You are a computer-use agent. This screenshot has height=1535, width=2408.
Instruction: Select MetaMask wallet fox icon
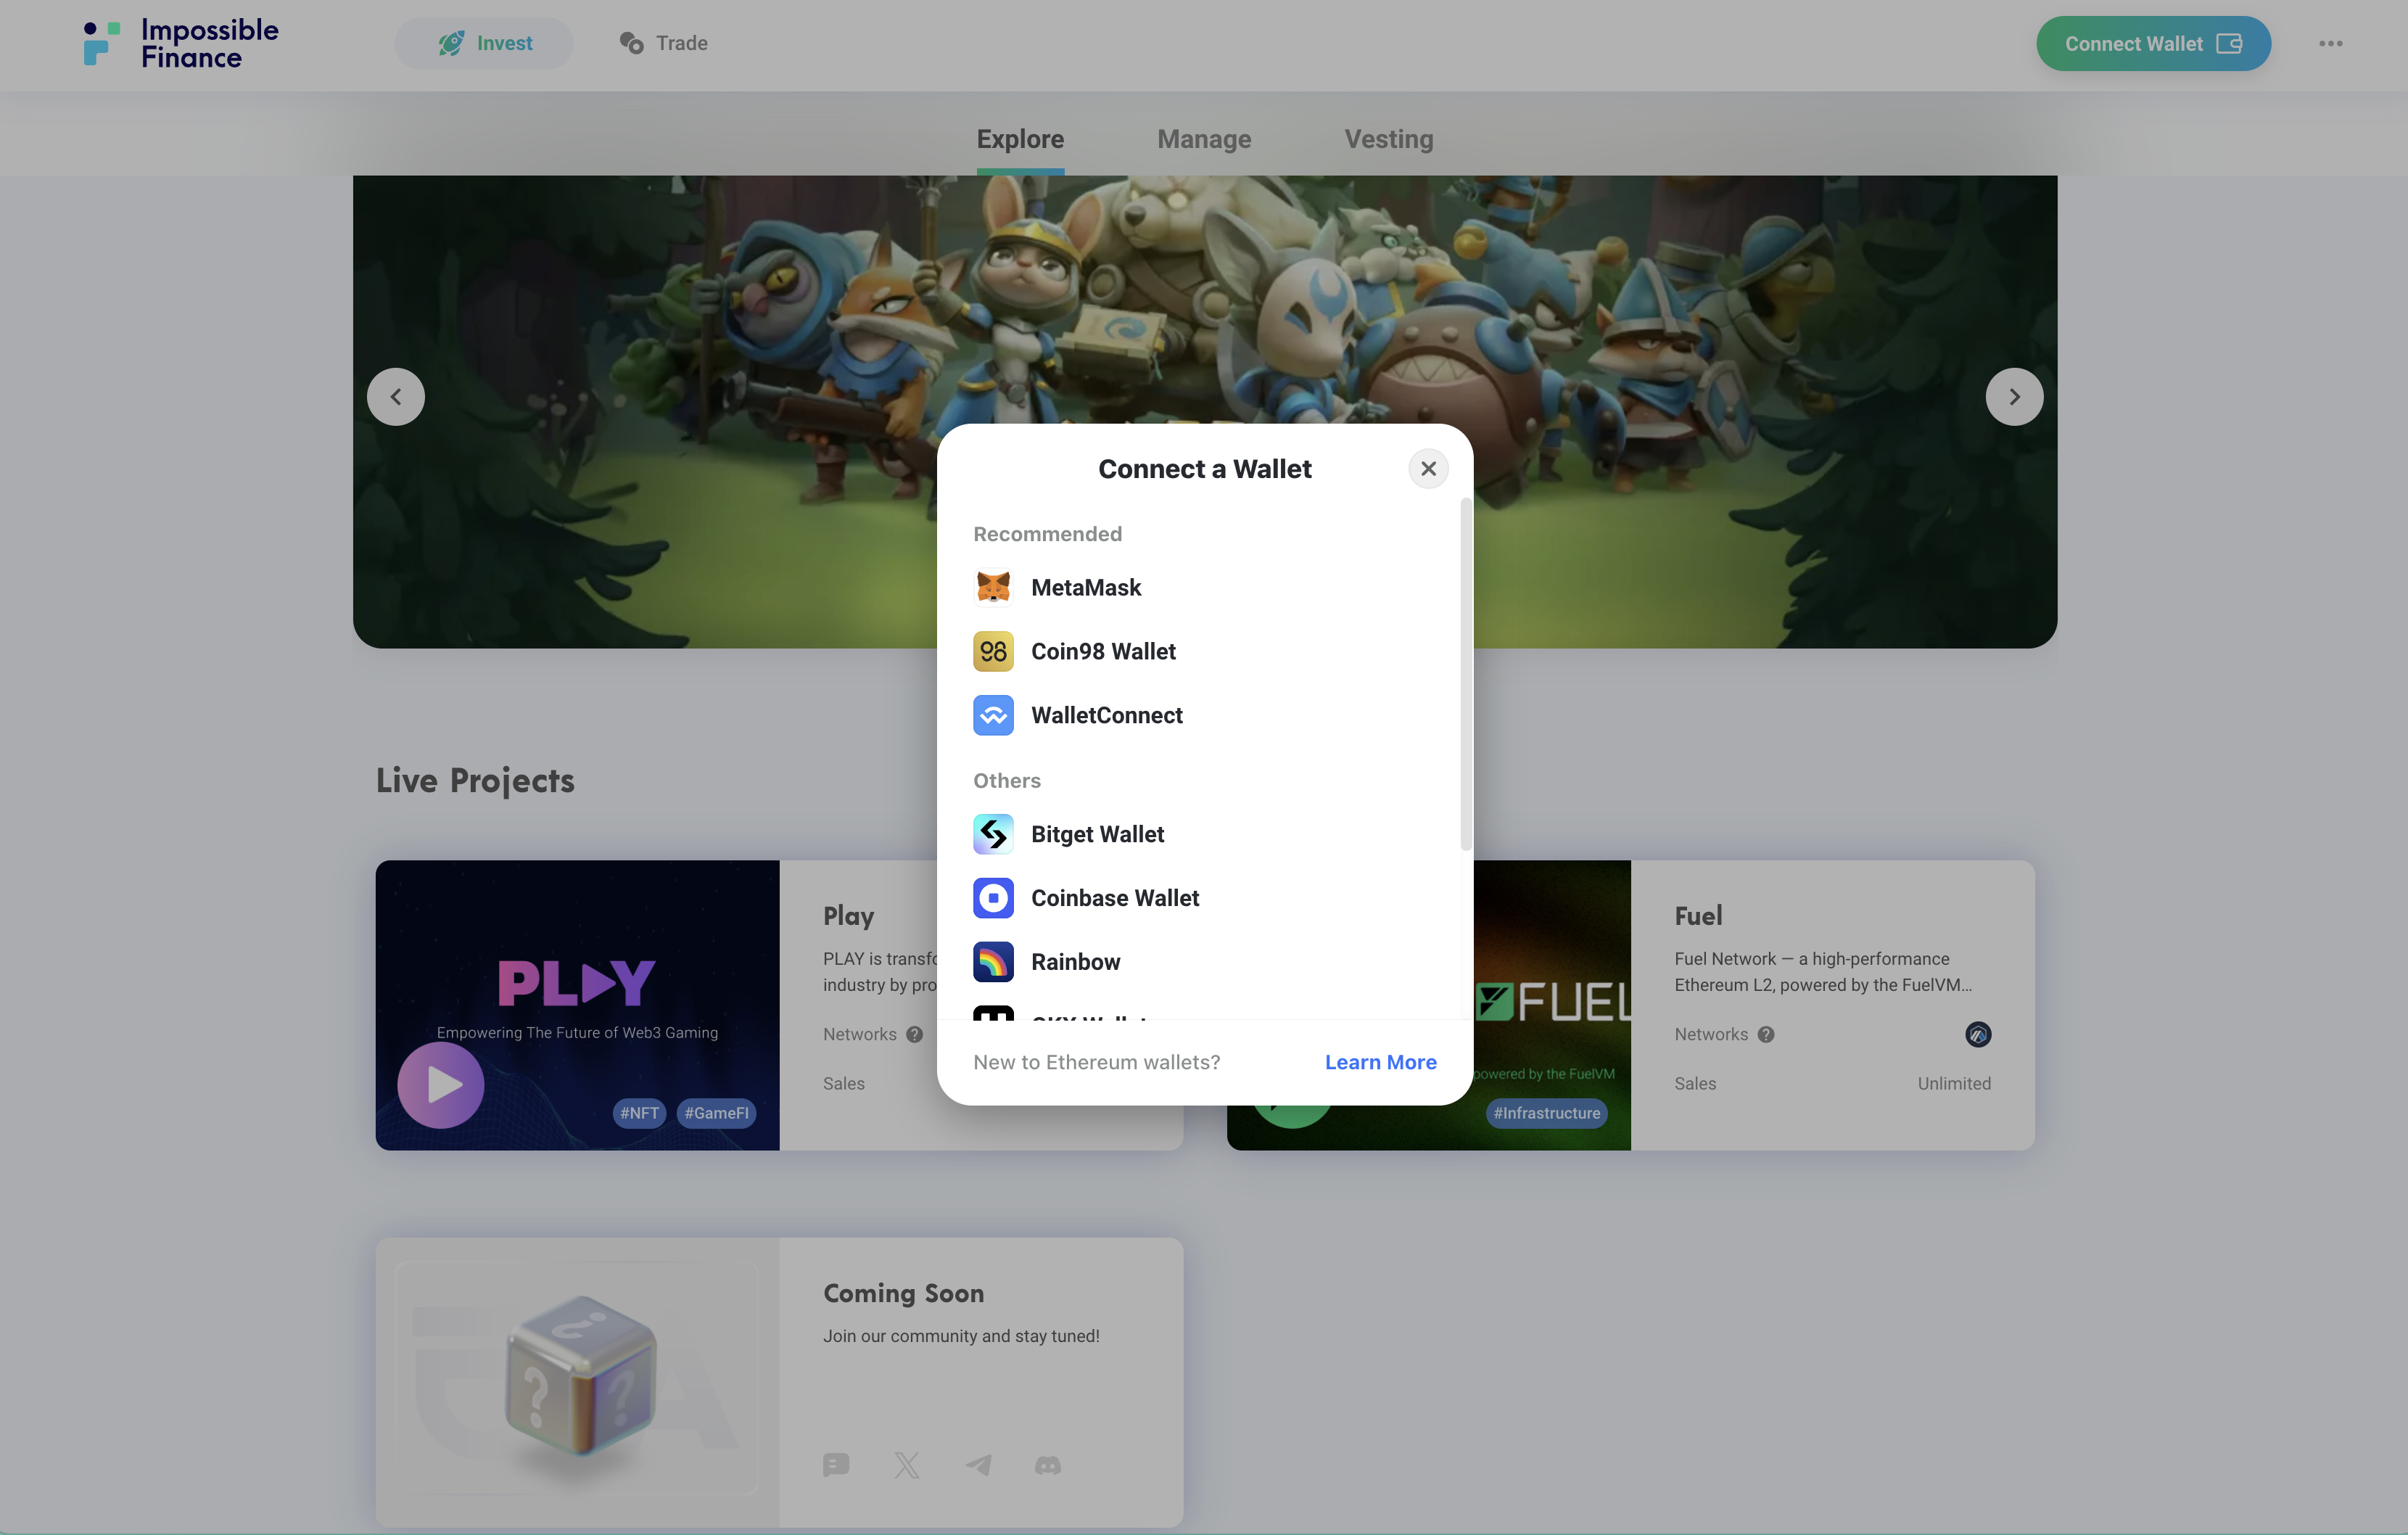coord(992,587)
